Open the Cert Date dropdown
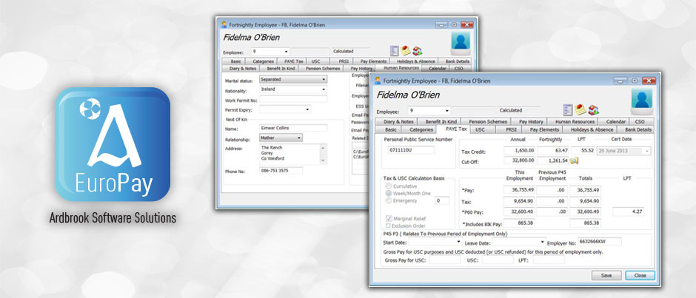Screen dimensions: 696x298 pyautogui.click(x=647, y=151)
